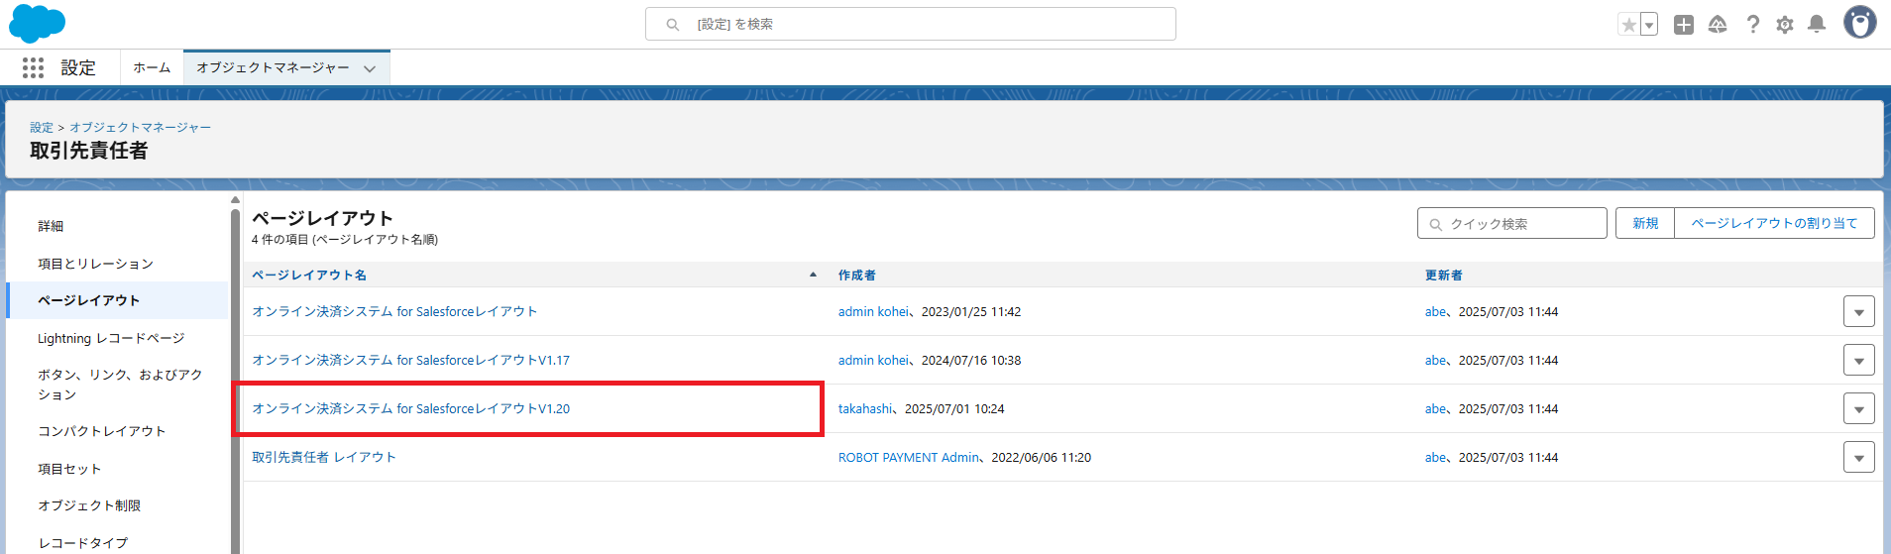Open the setup gear icon
This screenshot has width=1891, height=554.
tap(1784, 25)
